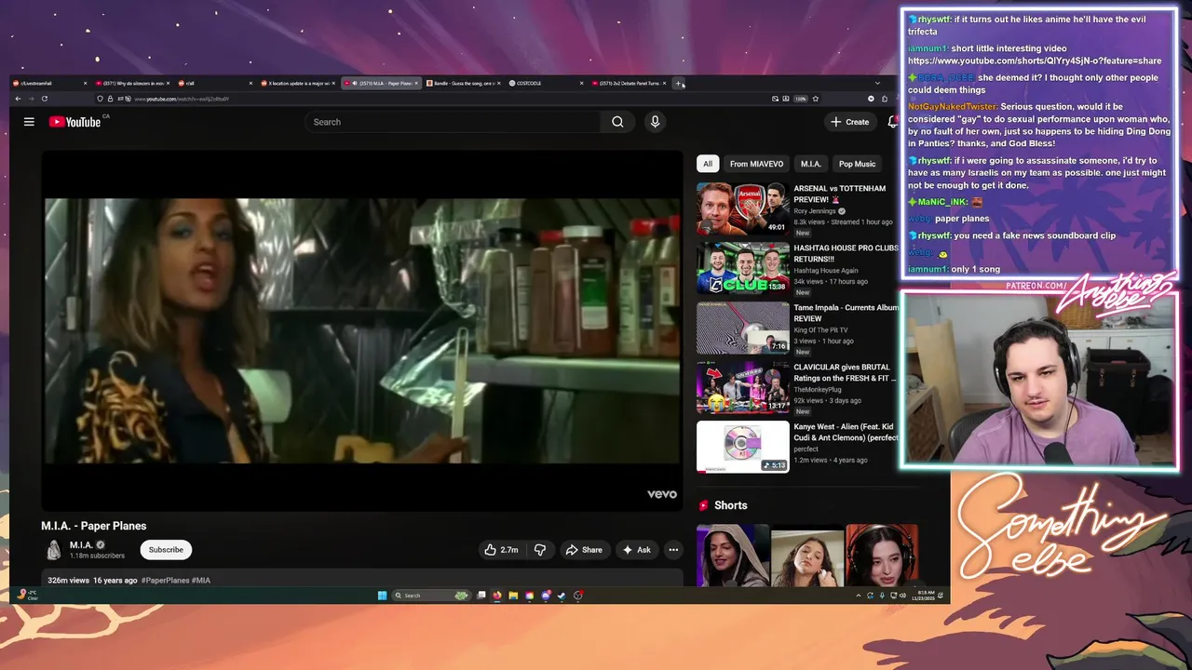Open Hashtag House Pro Clubs thumbnail
Viewport: 1192px width, 670px height.
[743, 268]
